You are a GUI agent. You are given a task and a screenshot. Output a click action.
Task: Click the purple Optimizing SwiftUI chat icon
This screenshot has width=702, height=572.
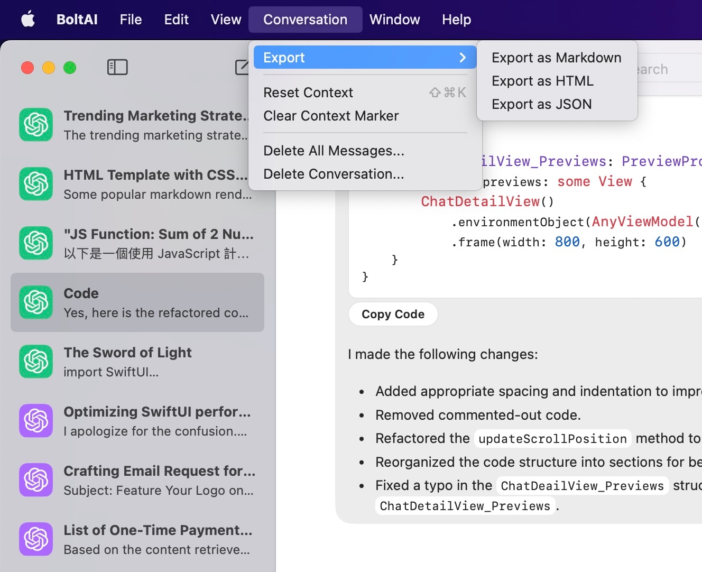click(36, 421)
